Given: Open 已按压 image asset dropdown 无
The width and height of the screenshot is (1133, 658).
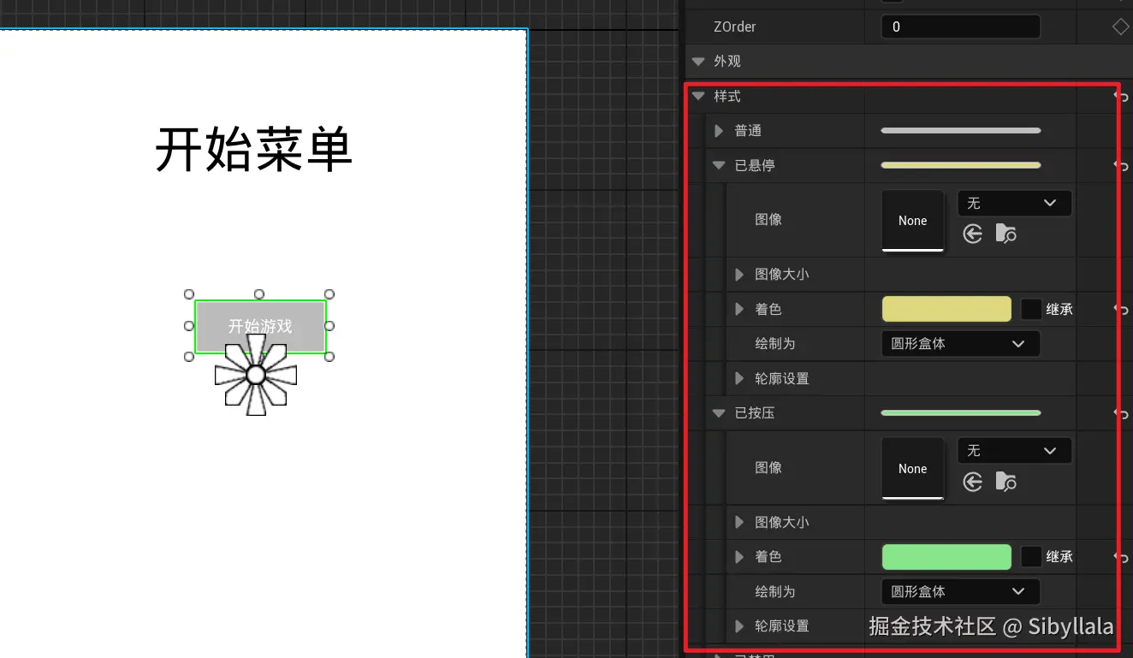Looking at the screenshot, I should point(1014,451).
